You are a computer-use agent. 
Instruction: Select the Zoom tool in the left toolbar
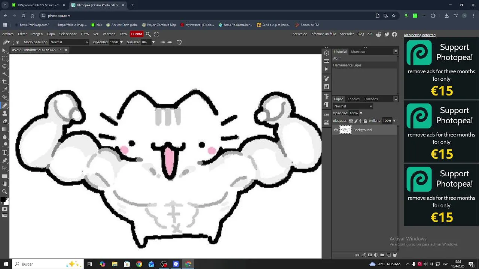click(5, 192)
